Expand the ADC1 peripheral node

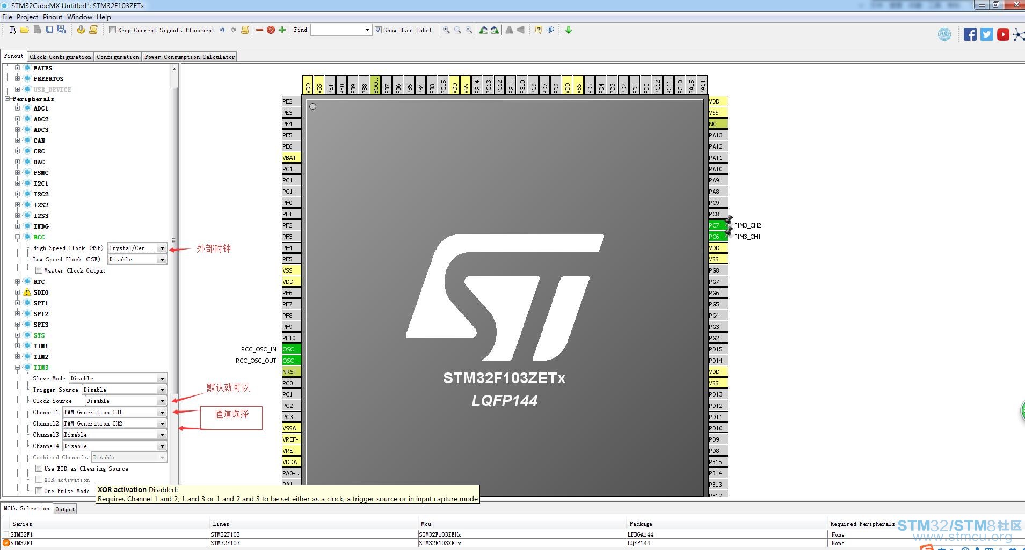point(18,108)
